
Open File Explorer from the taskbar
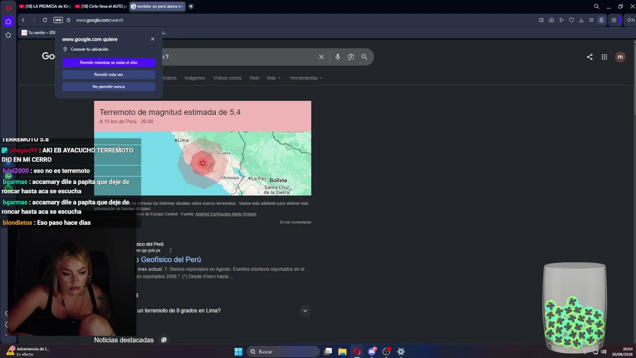342,352
